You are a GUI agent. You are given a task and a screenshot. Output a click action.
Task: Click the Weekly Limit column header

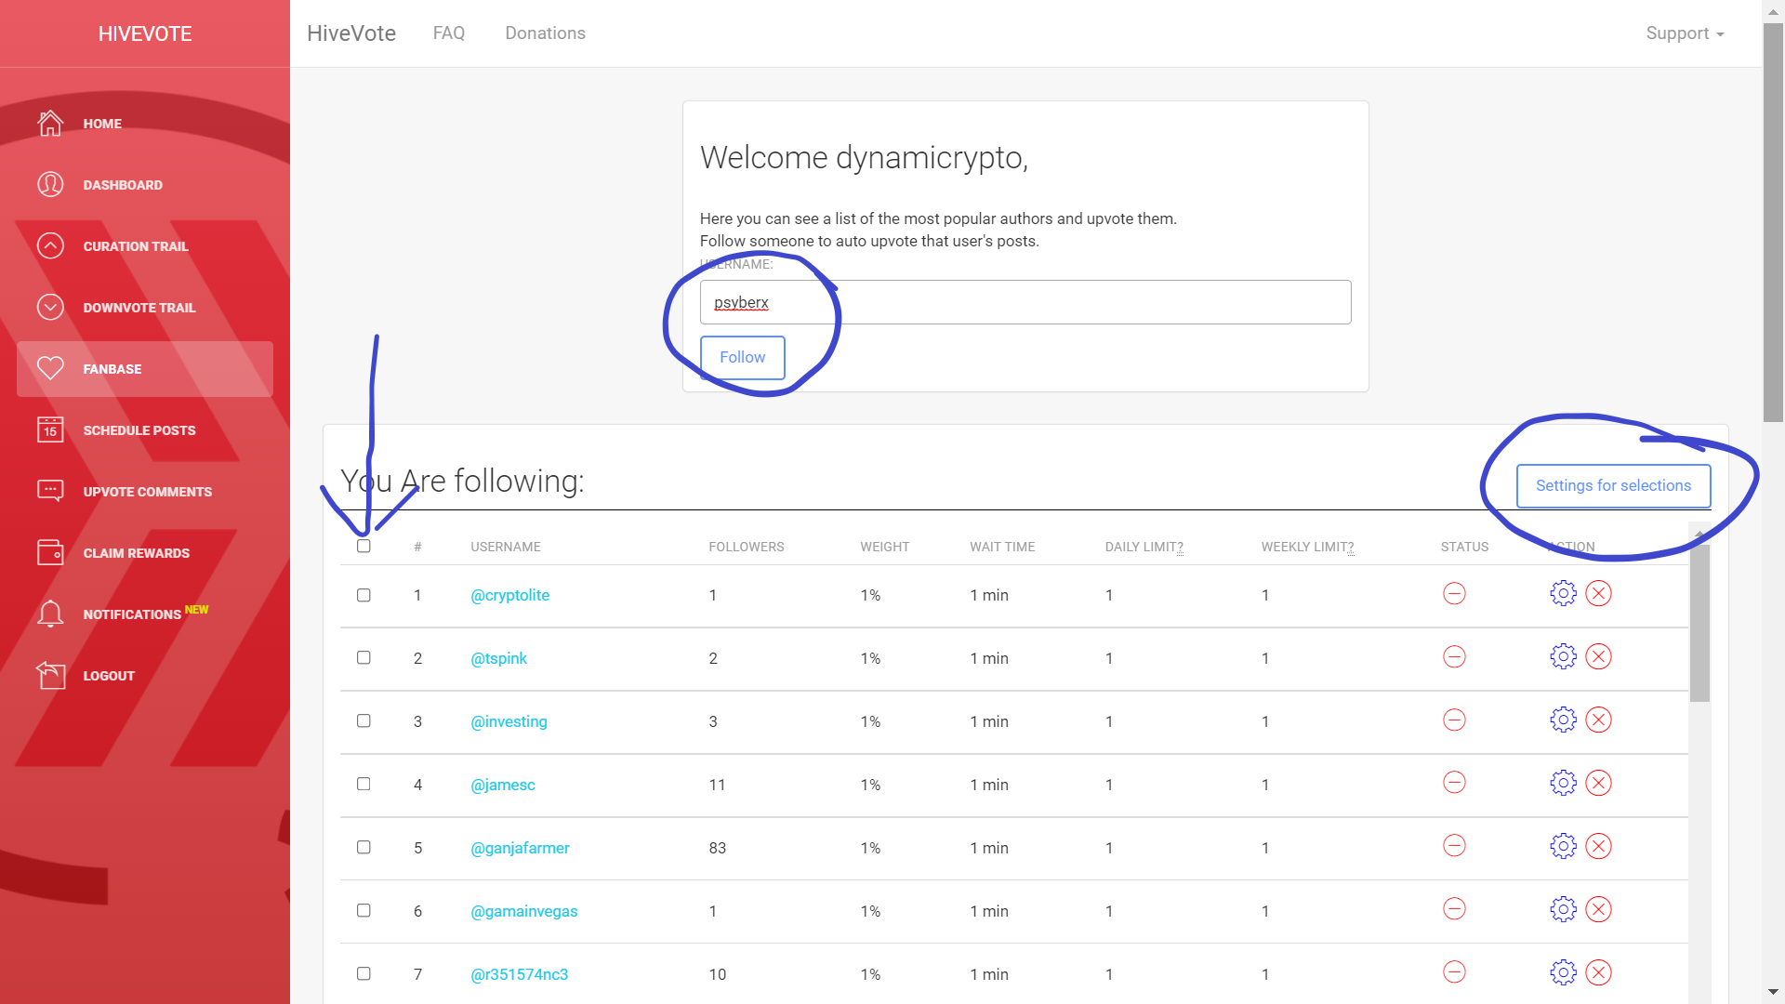pyautogui.click(x=1307, y=547)
